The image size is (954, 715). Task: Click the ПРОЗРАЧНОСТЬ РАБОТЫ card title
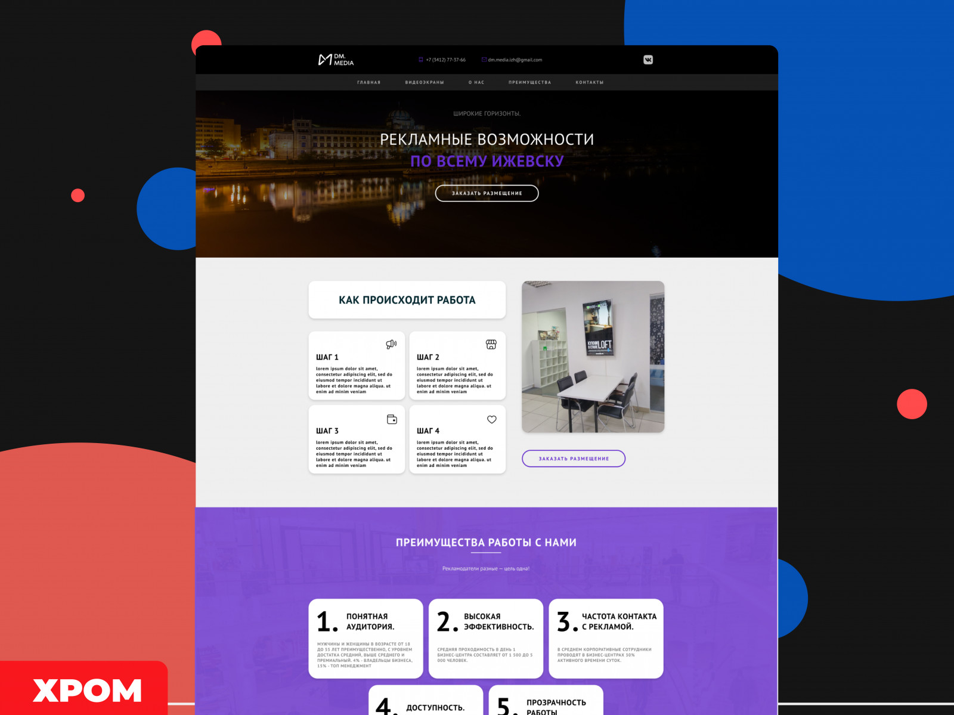pyautogui.click(x=556, y=707)
